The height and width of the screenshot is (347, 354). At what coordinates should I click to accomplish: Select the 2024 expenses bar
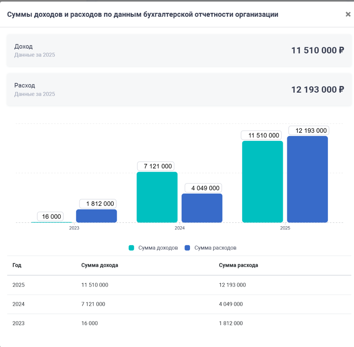click(x=202, y=208)
